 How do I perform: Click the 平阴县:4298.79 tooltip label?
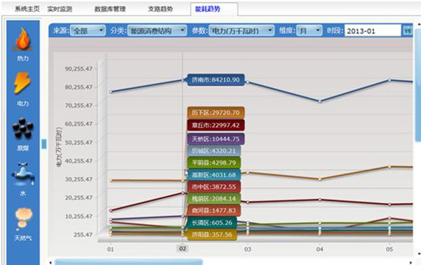[x=214, y=163]
